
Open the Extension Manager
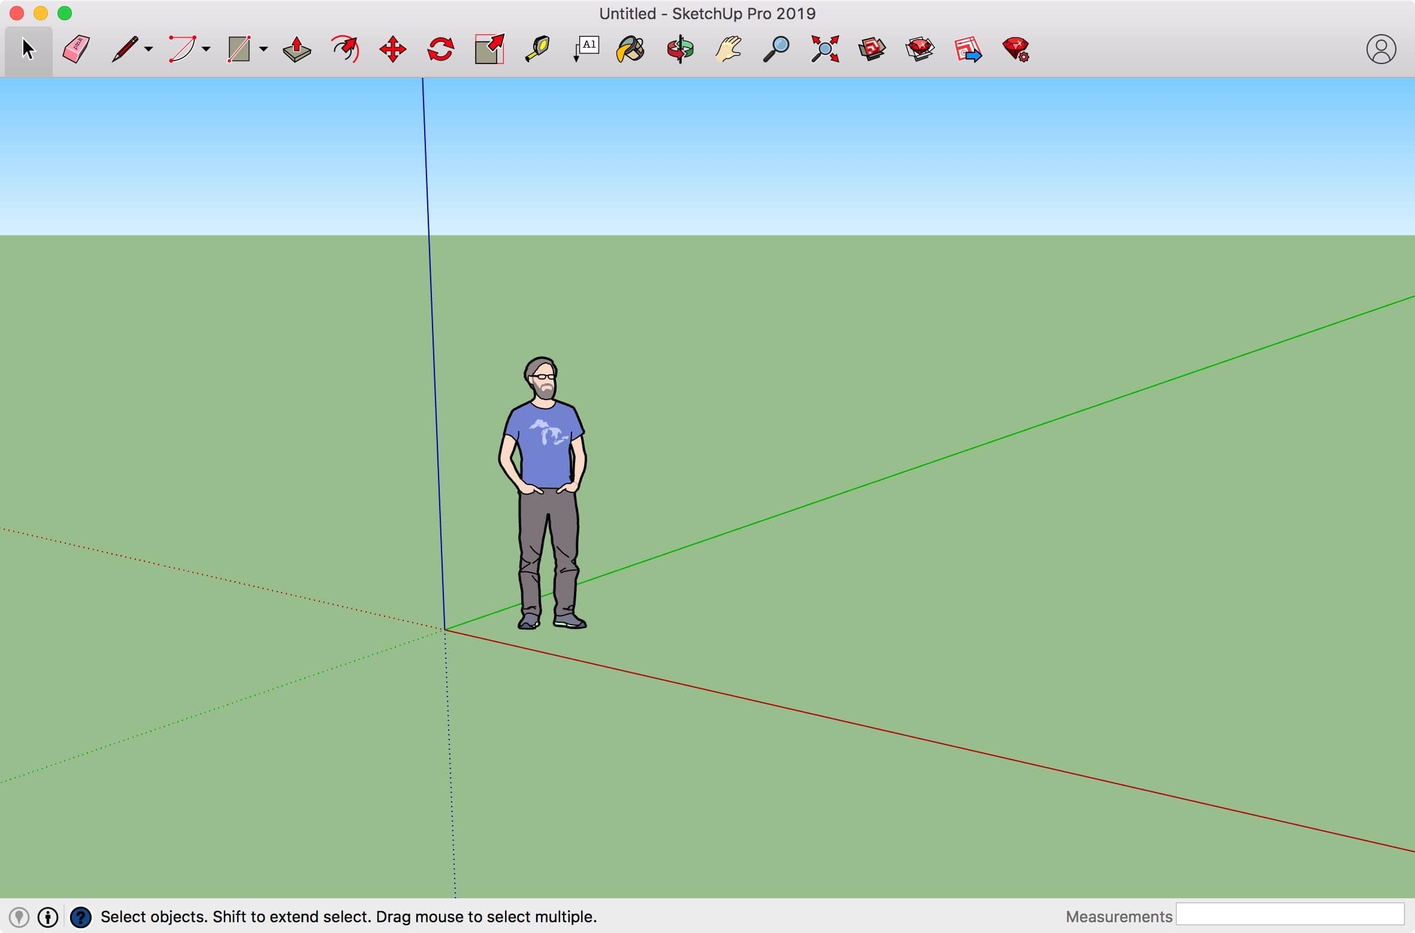pyautogui.click(x=1016, y=49)
